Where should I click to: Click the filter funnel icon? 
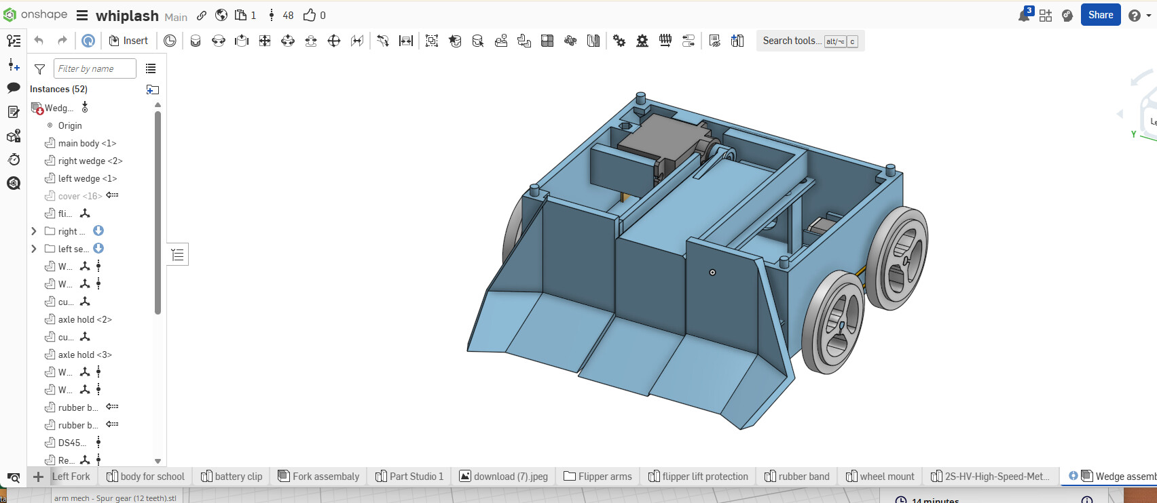[40, 69]
